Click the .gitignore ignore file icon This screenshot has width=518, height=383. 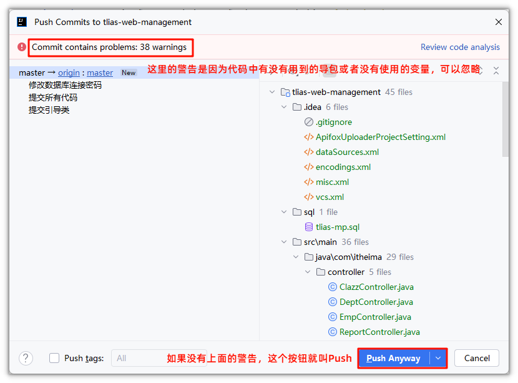308,122
